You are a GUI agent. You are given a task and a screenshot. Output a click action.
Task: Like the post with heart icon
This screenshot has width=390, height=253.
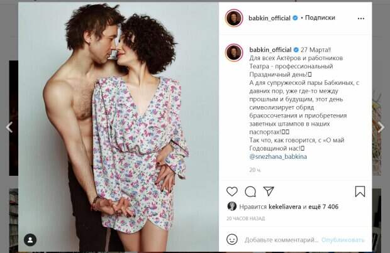[x=232, y=191]
